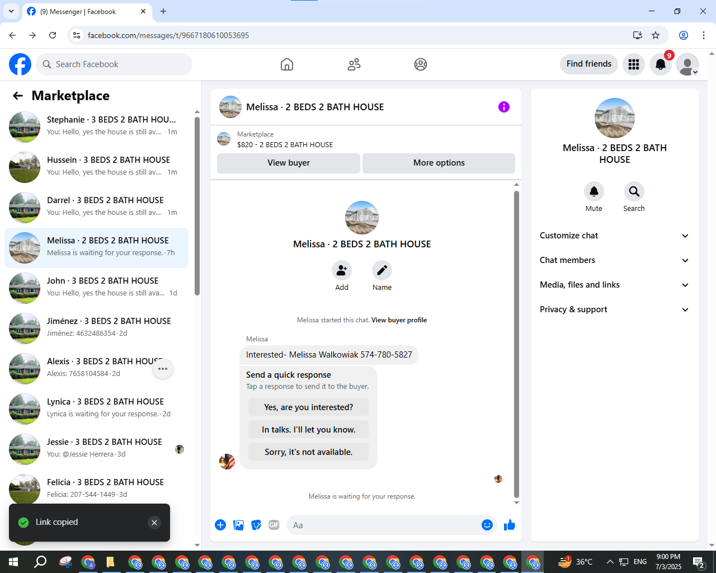Click the View buyer button

point(289,163)
